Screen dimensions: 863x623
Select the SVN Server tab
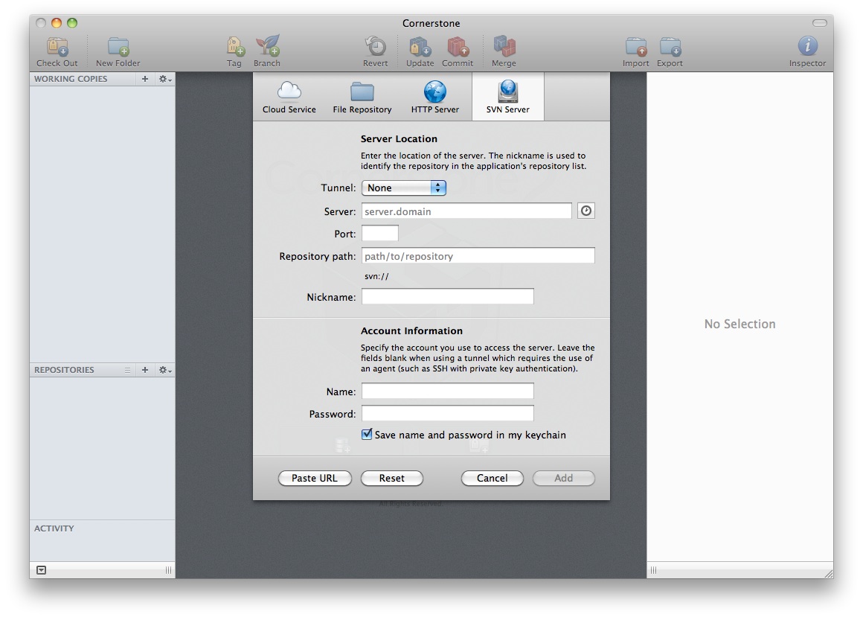click(x=508, y=97)
